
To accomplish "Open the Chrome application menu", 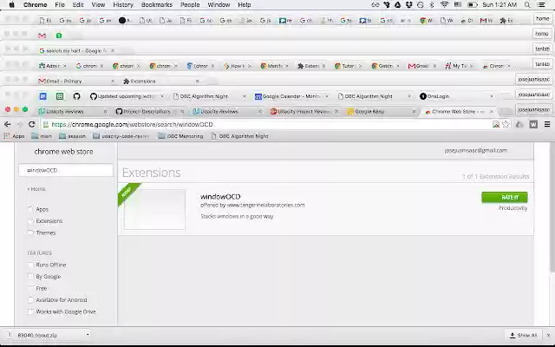I will click(x=35, y=4).
